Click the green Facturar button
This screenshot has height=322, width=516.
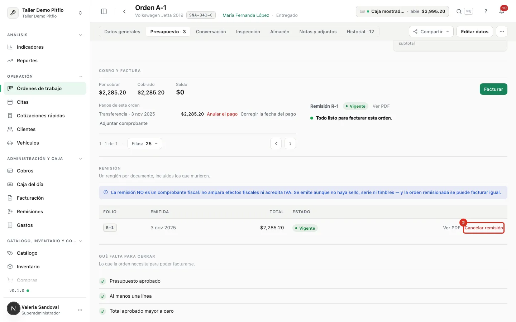click(x=493, y=89)
